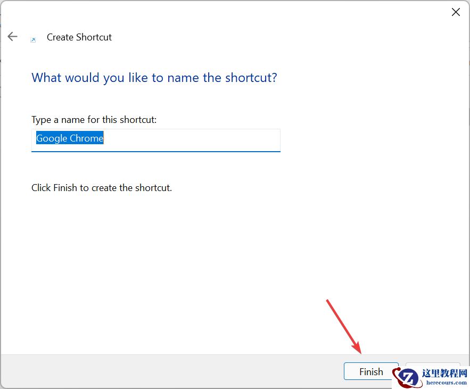Click the highlighted 'Google Chrome' text
Image resolution: width=470 pixels, height=389 pixels.
[70, 138]
